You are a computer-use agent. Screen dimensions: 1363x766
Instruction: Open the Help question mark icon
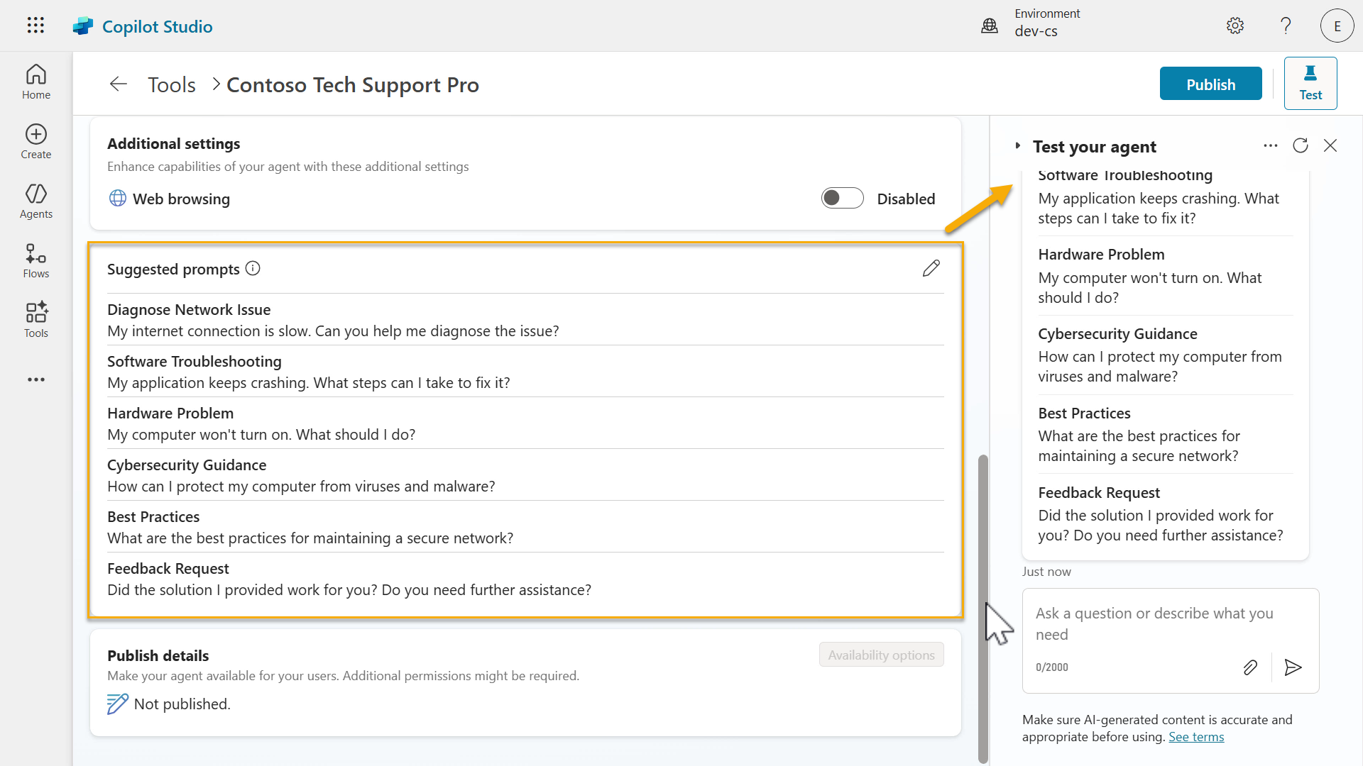pos(1286,26)
